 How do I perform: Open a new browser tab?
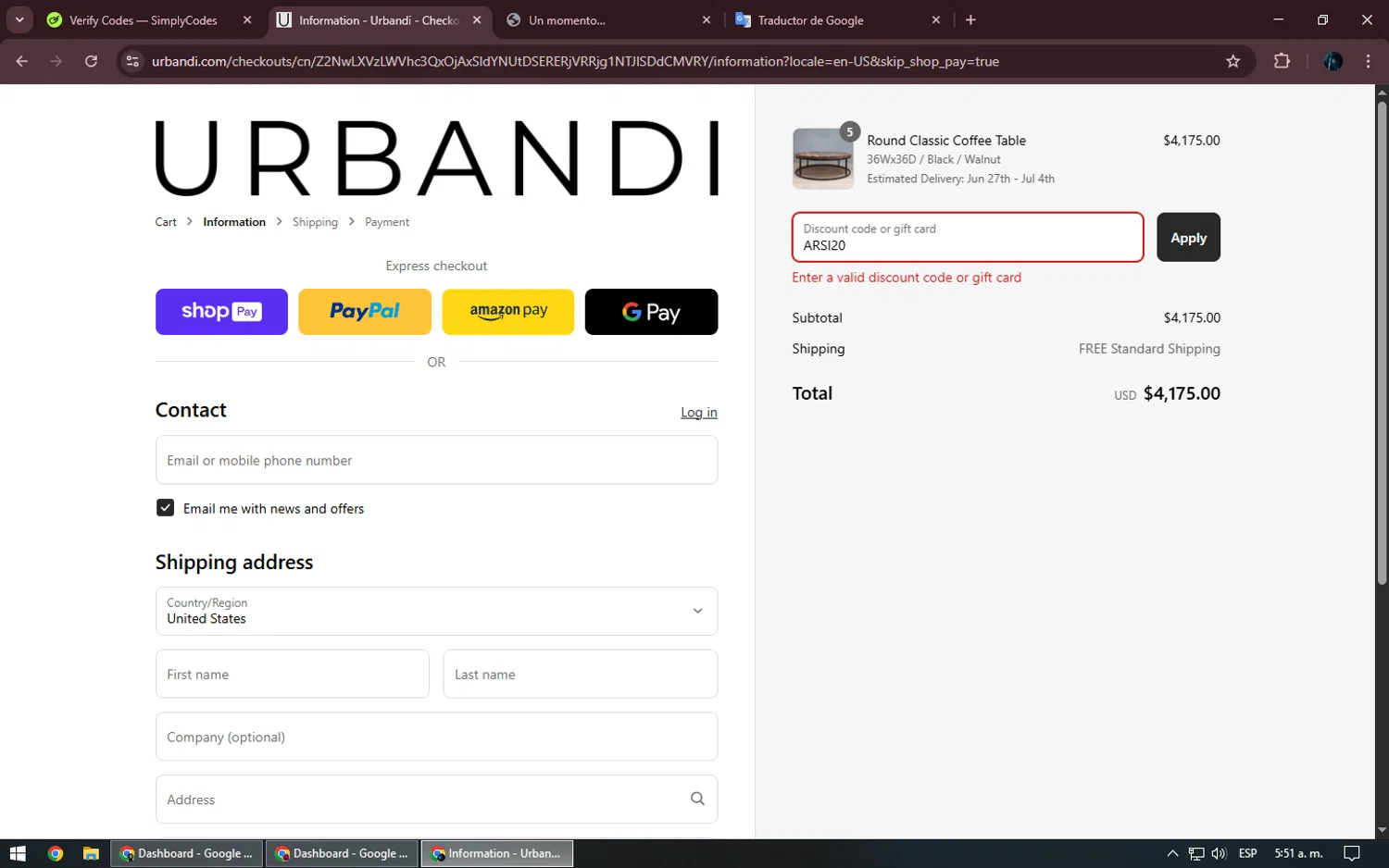[x=970, y=19]
